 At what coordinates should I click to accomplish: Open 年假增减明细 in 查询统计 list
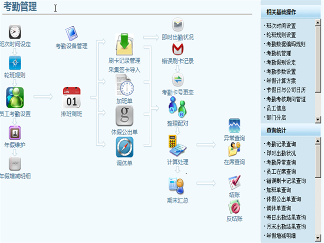tap(281, 235)
